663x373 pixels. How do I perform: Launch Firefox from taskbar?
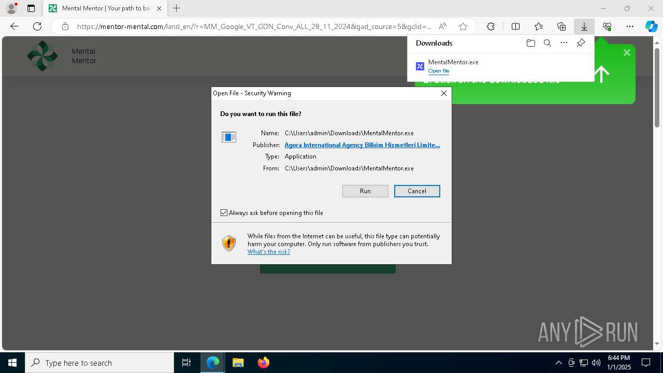[x=263, y=363]
